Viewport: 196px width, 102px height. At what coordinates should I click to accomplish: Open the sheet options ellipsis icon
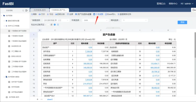click(42, 99)
